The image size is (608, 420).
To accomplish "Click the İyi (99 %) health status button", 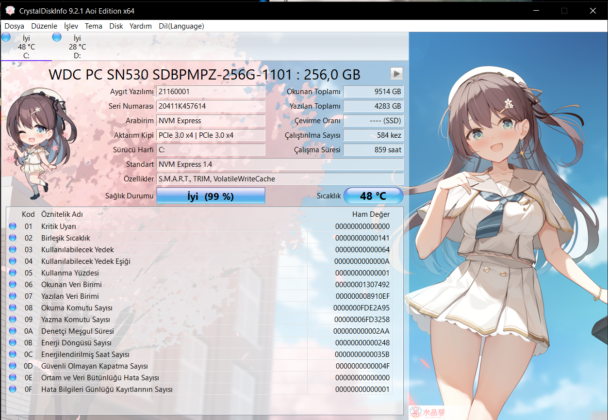I will pyautogui.click(x=211, y=196).
